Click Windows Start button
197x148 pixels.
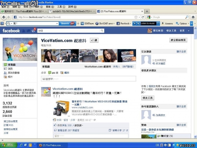click(9, 145)
